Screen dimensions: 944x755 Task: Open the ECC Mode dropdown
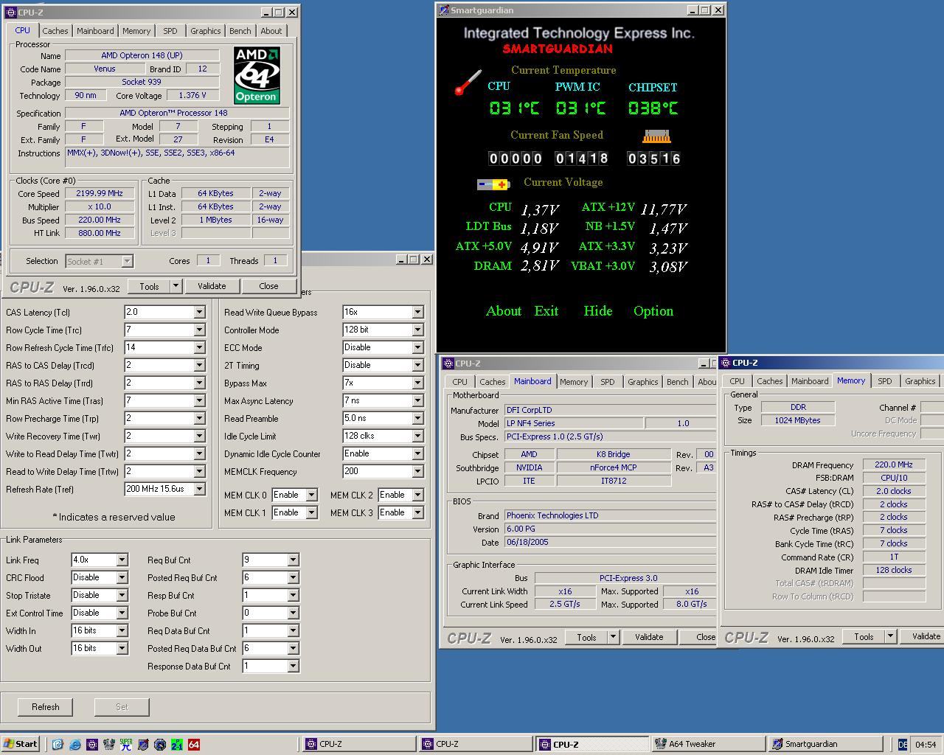417,347
